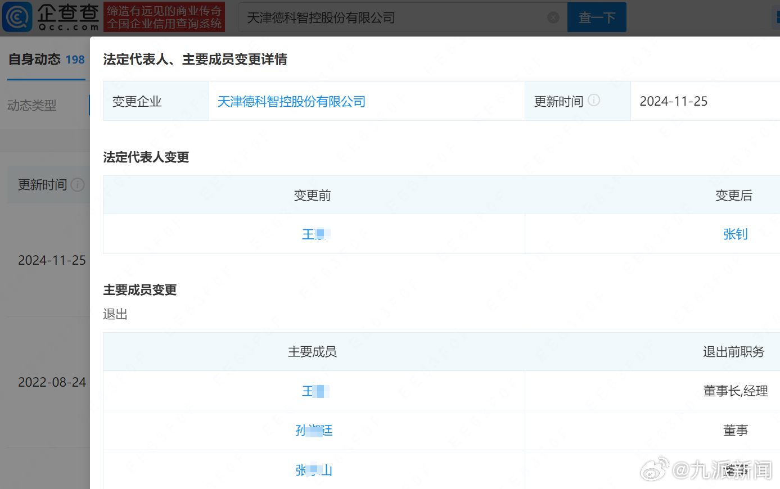
Task: Select the 2024-11-25 update date in the modal
Action: (x=674, y=101)
